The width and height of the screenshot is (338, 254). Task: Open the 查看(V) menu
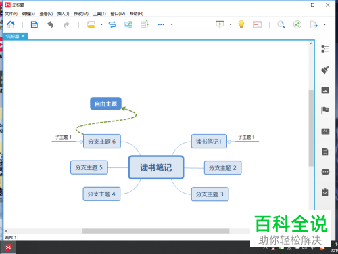tap(46, 14)
